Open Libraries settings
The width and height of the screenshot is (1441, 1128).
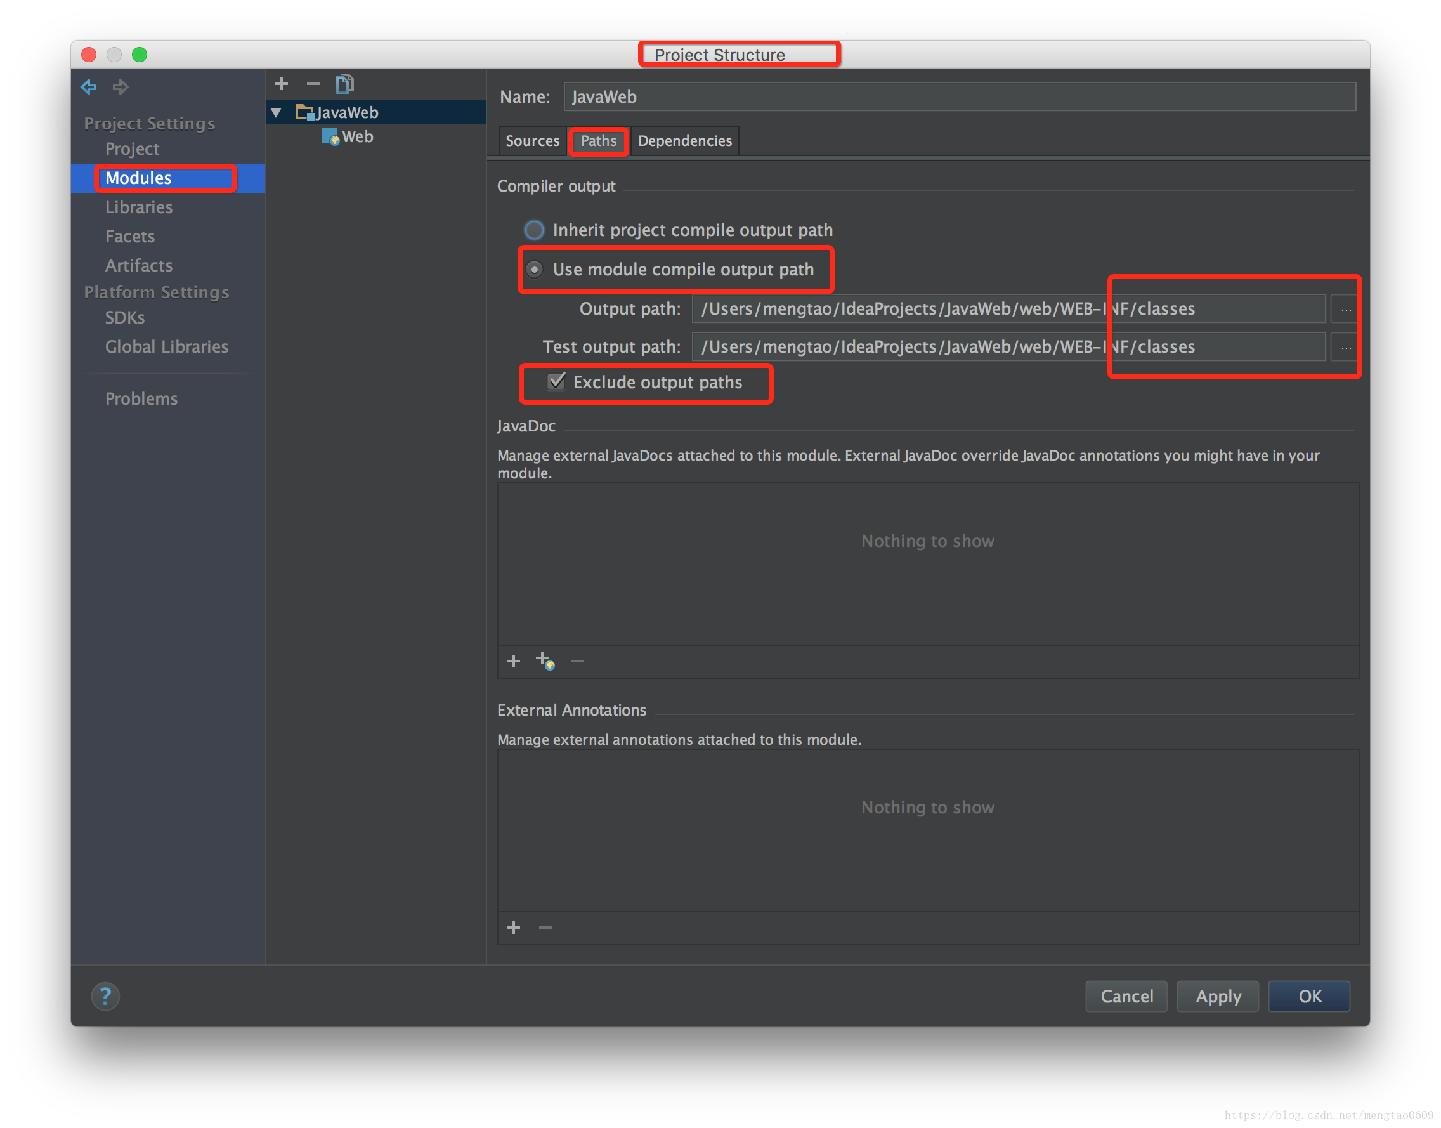coord(139,207)
